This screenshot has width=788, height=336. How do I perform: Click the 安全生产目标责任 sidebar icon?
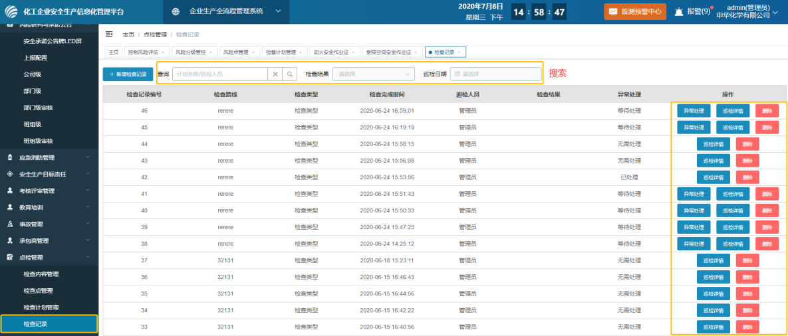[9, 174]
